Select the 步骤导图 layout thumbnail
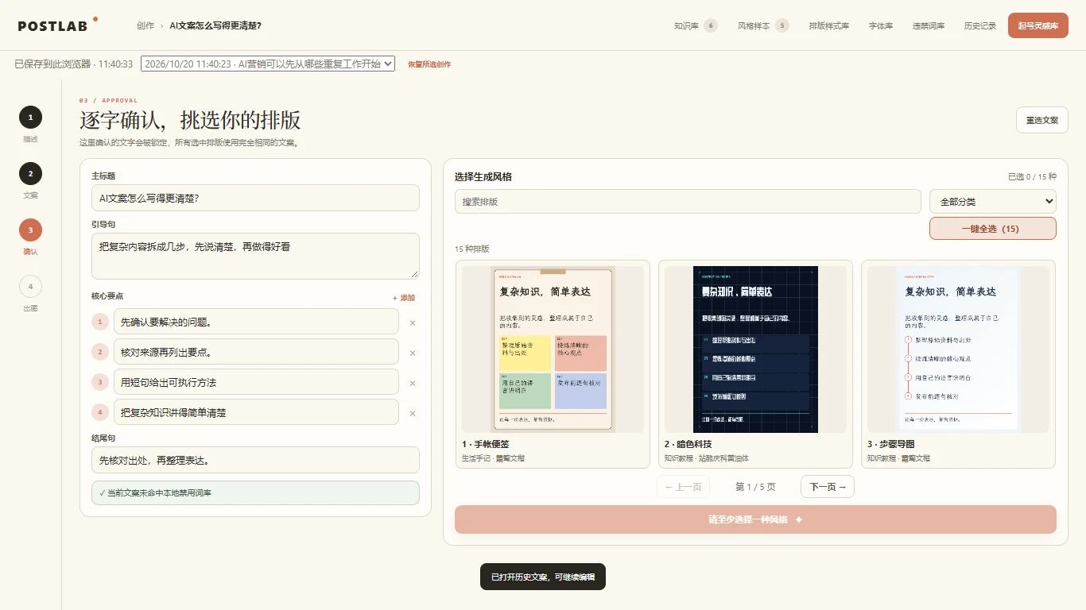The image size is (1086, 610). pyautogui.click(x=958, y=349)
